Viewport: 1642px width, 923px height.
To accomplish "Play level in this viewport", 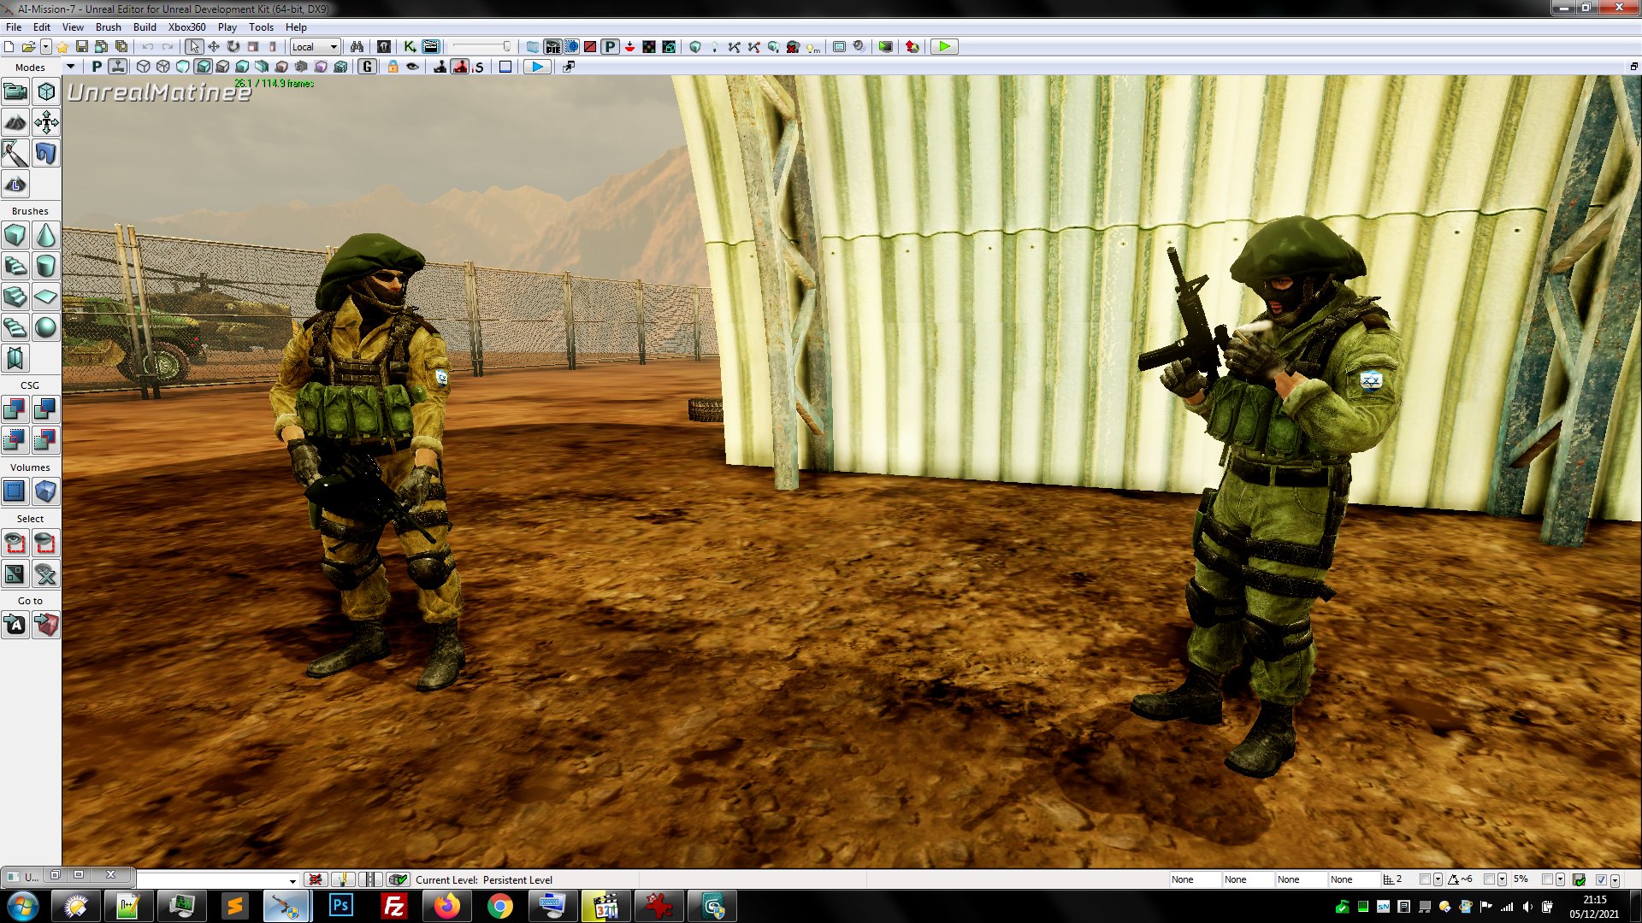I will click(536, 67).
